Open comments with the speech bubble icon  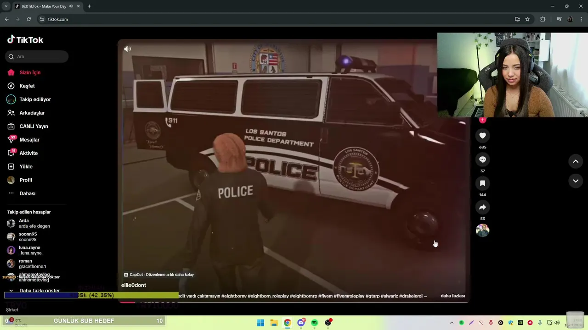coord(482,159)
